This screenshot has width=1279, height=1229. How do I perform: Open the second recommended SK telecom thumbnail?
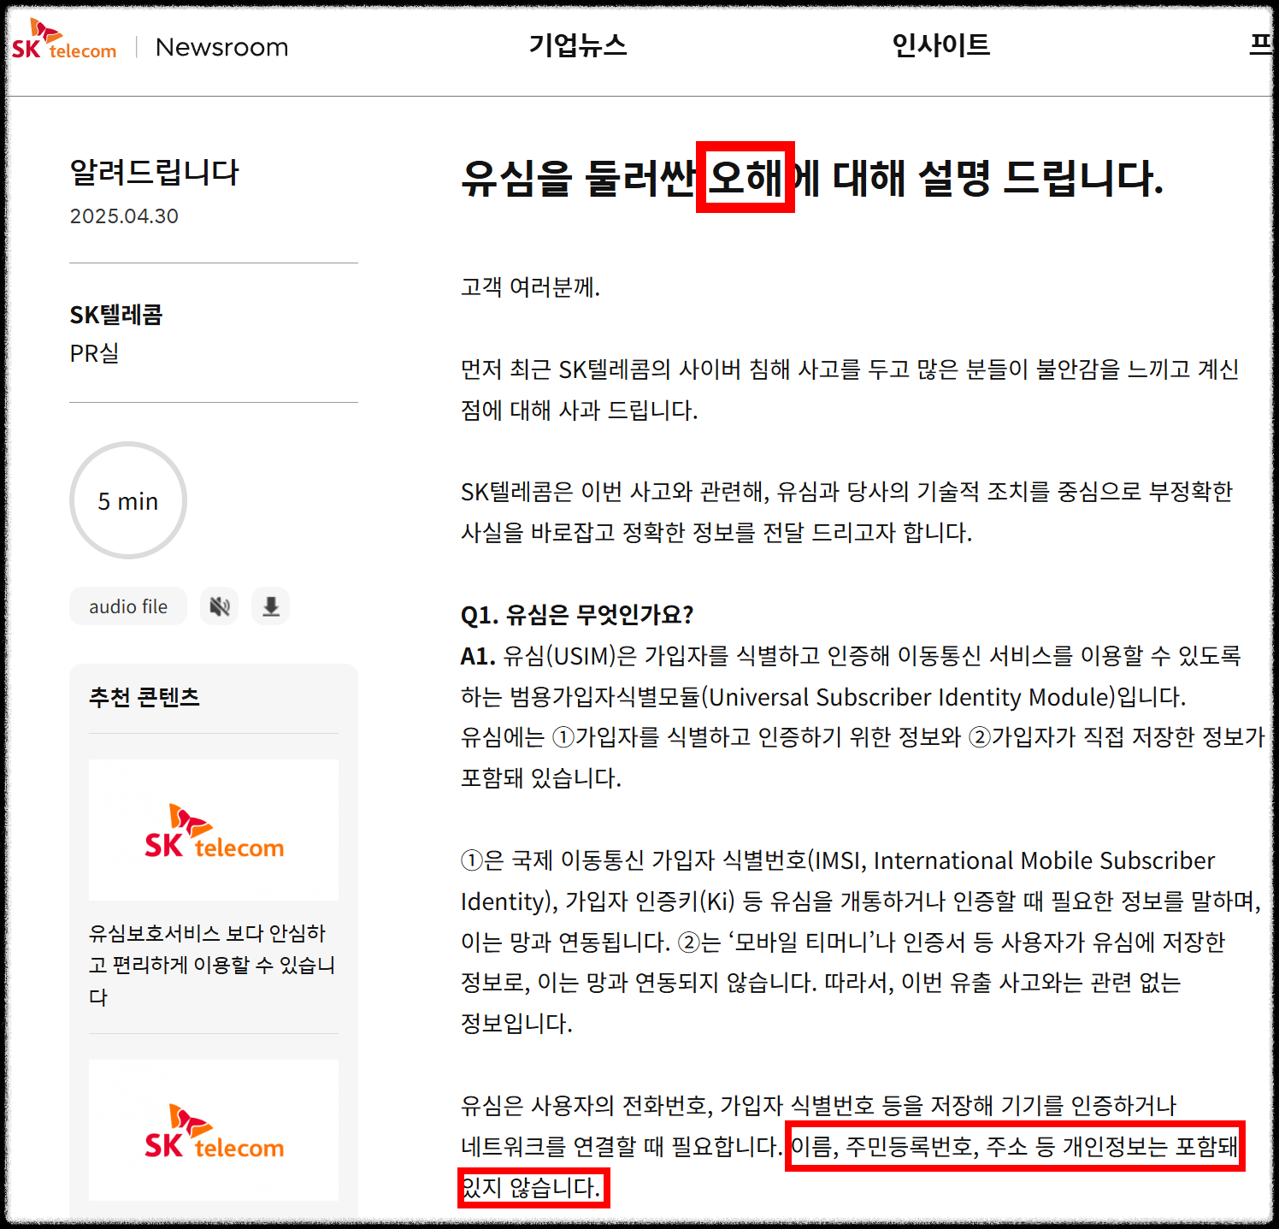pyautogui.click(x=214, y=1130)
